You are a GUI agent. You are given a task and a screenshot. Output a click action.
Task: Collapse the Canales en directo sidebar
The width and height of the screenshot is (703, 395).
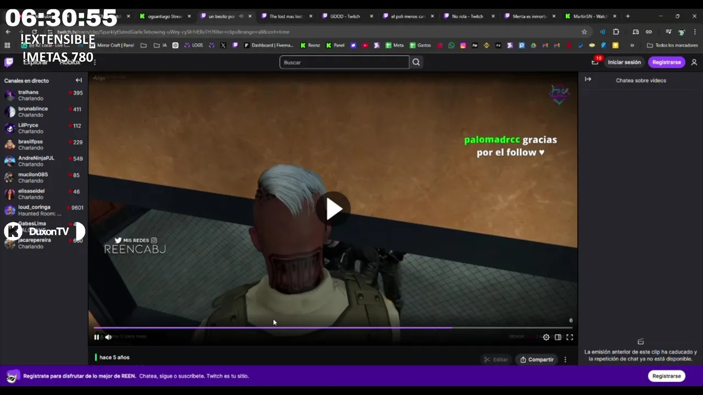point(79,80)
